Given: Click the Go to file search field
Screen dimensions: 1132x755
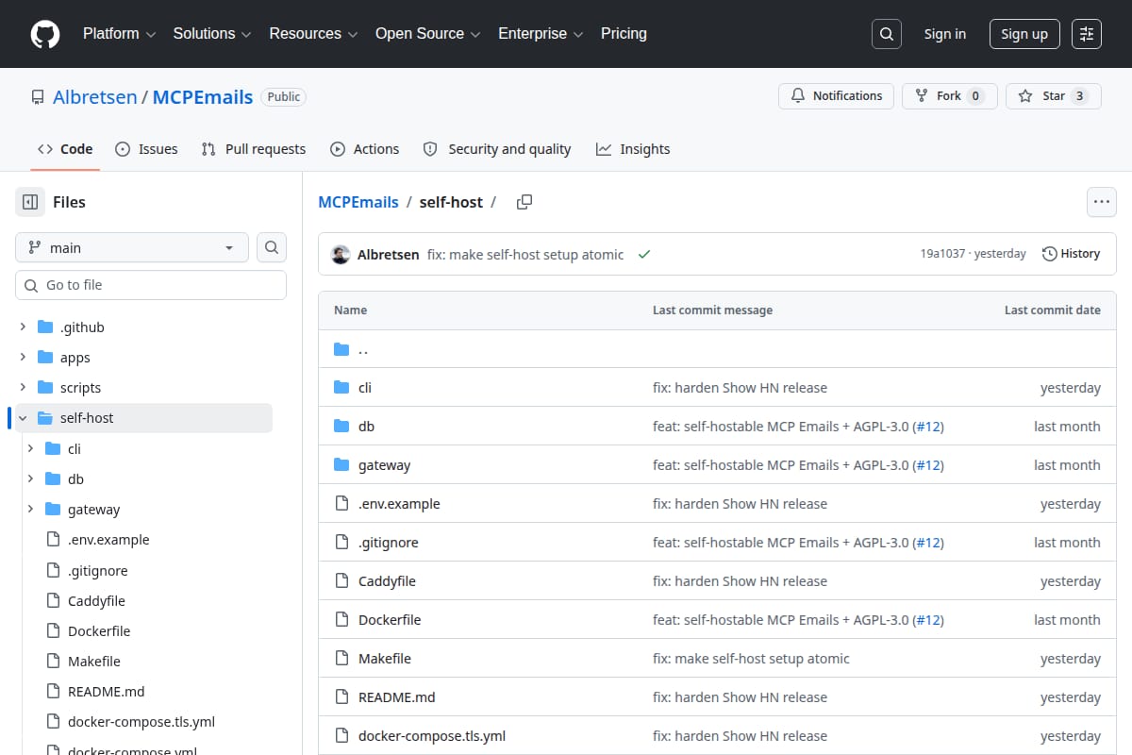Looking at the screenshot, I should click(151, 285).
